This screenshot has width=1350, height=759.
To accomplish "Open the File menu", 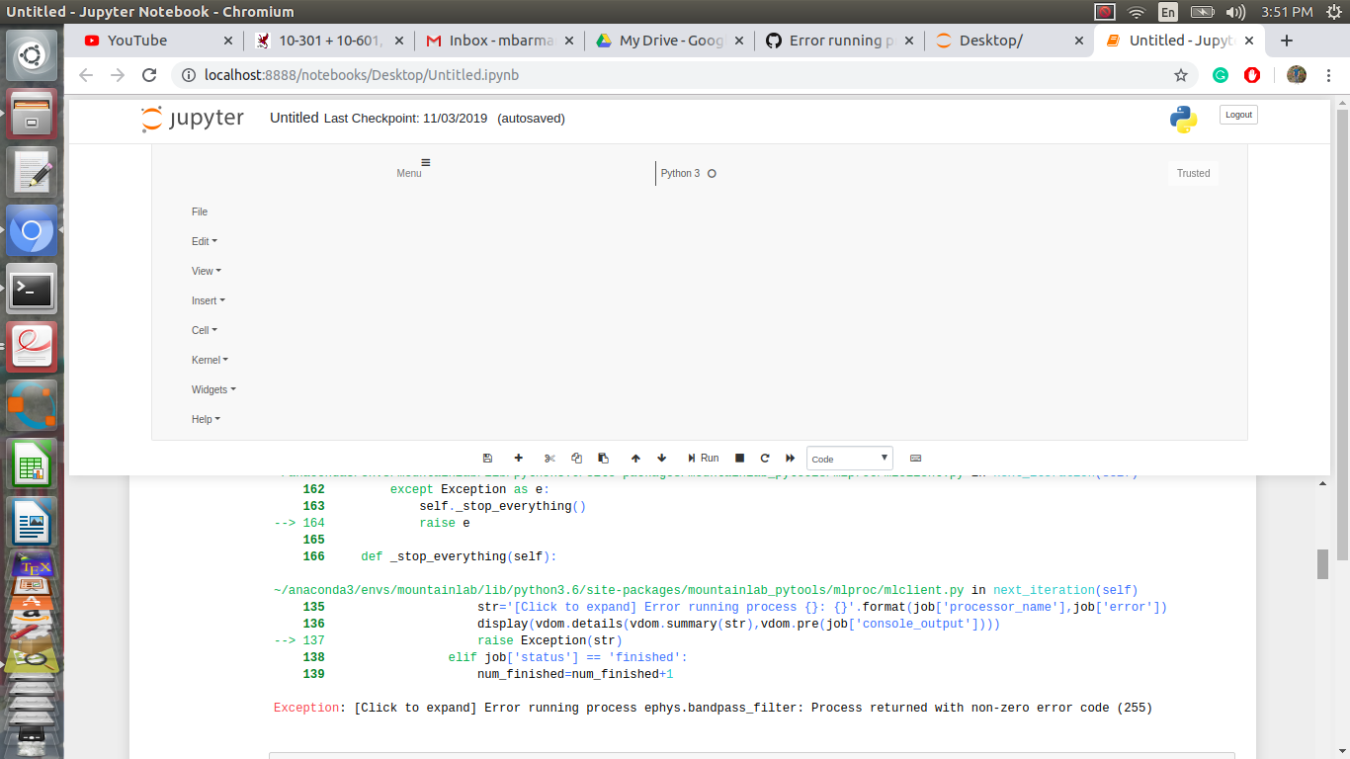I will pyautogui.click(x=200, y=211).
